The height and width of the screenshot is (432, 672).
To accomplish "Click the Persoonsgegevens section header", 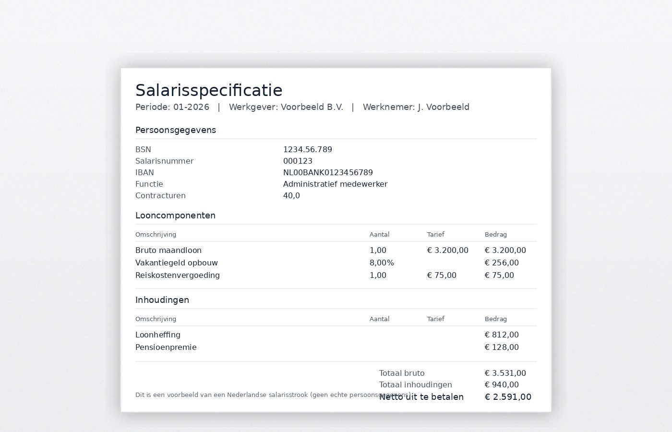I will coord(176,130).
